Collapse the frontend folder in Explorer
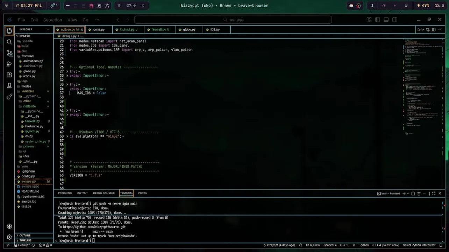This screenshot has width=449, height=252. point(27,56)
